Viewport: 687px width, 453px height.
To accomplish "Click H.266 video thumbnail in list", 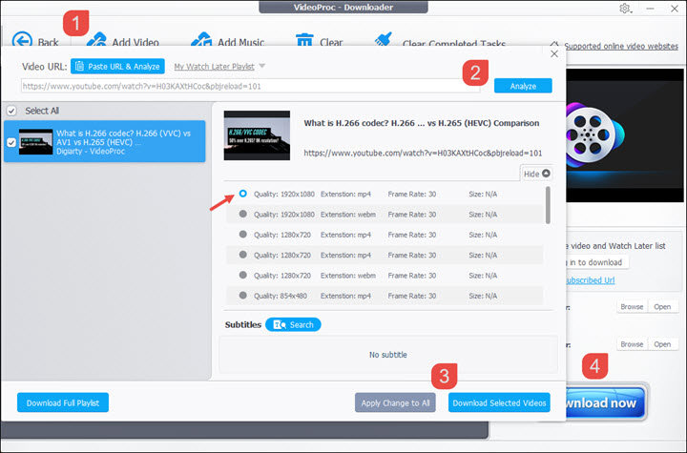I will click(x=36, y=142).
